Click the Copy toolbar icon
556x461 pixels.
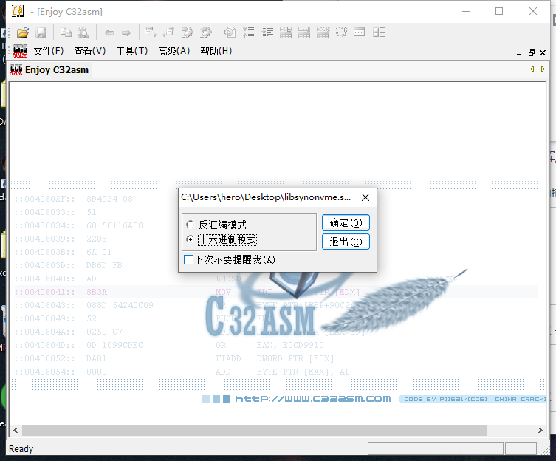(x=66, y=33)
